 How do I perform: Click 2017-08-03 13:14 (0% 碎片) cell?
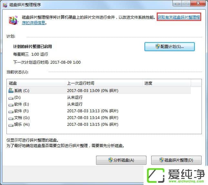[93, 118]
